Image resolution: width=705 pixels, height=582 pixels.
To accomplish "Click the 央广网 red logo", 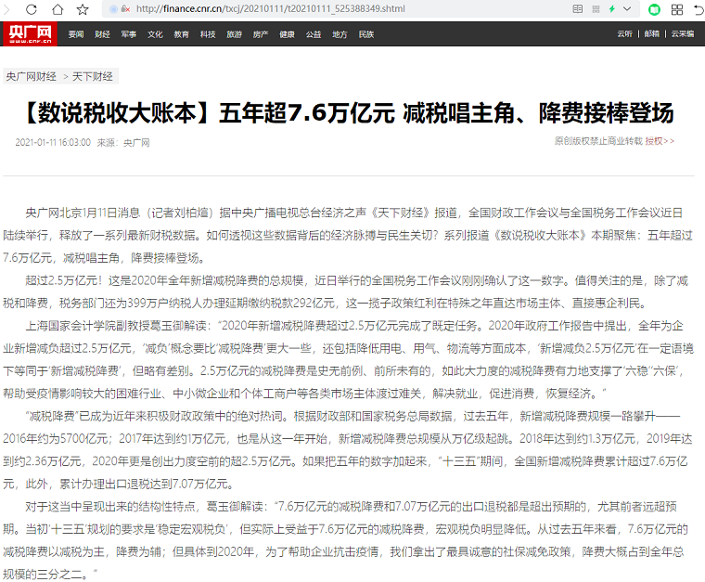I will [x=31, y=34].
